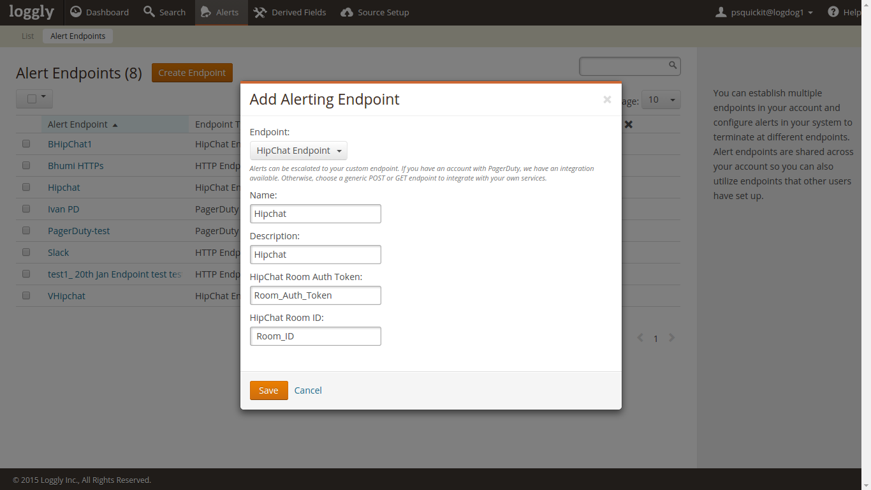Click the HipChat Room ID field
The width and height of the screenshot is (871, 490).
point(316,336)
